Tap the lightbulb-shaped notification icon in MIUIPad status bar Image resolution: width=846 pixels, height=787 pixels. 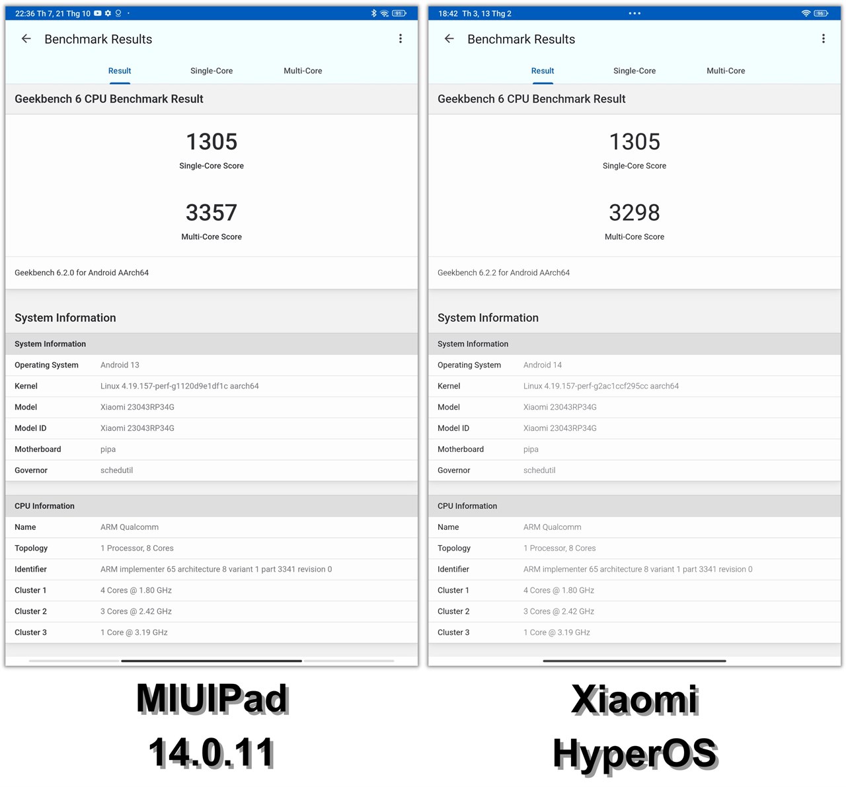(118, 13)
